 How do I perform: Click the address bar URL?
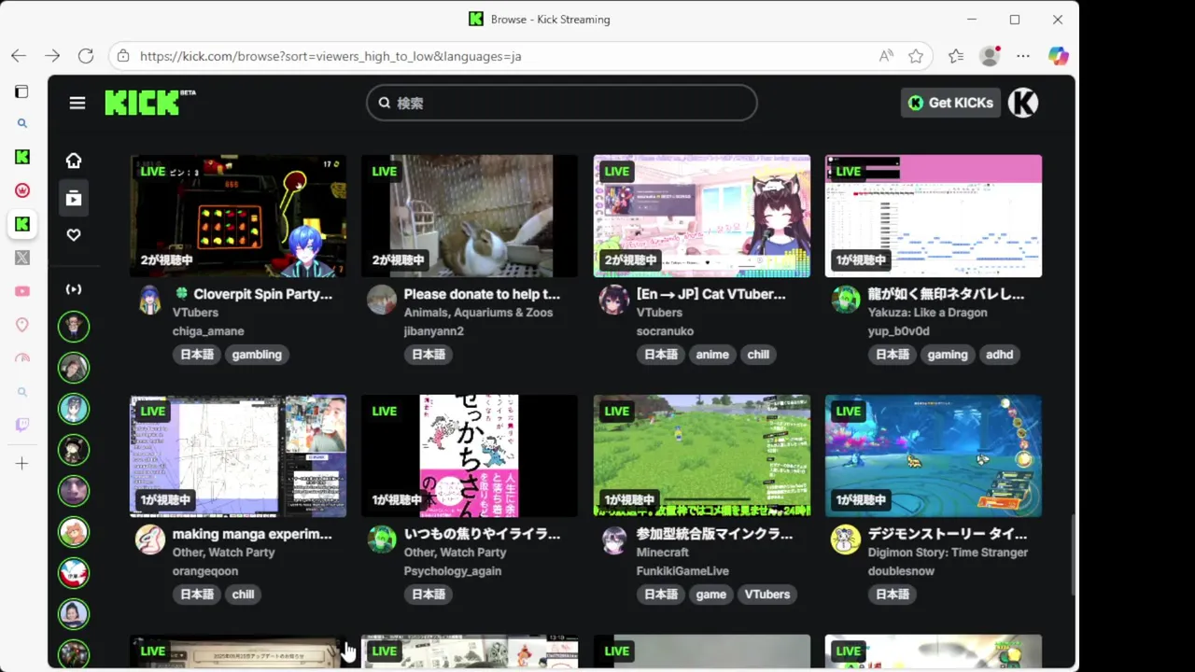pyautogui.click(x=330, y=56)
